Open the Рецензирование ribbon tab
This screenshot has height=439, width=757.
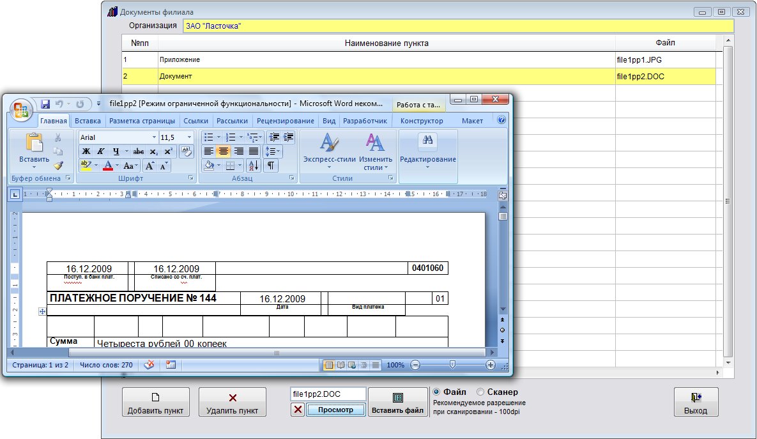click(x=285, y=121)
